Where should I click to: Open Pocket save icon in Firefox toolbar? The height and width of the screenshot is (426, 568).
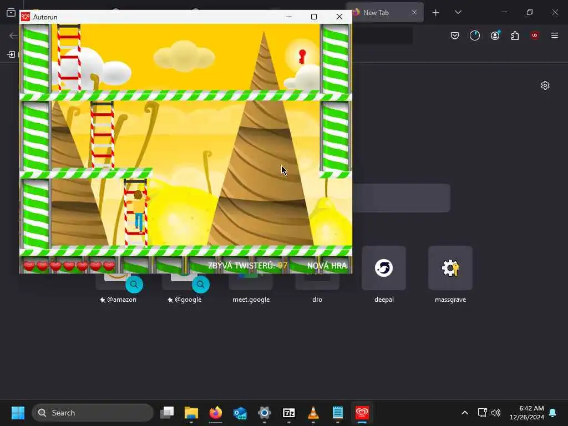click(455, 35)
